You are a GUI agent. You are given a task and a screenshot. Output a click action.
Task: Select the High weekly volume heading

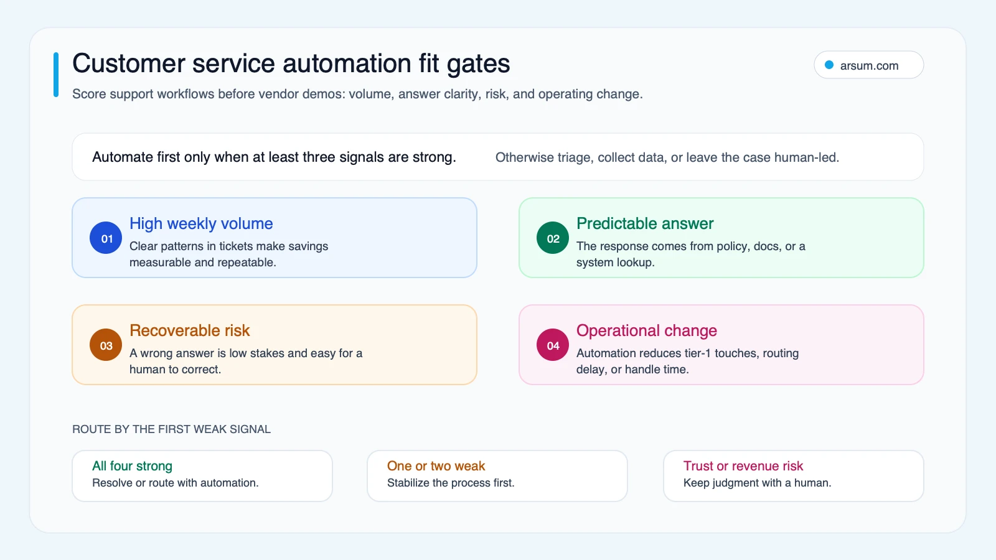point(201,223)
